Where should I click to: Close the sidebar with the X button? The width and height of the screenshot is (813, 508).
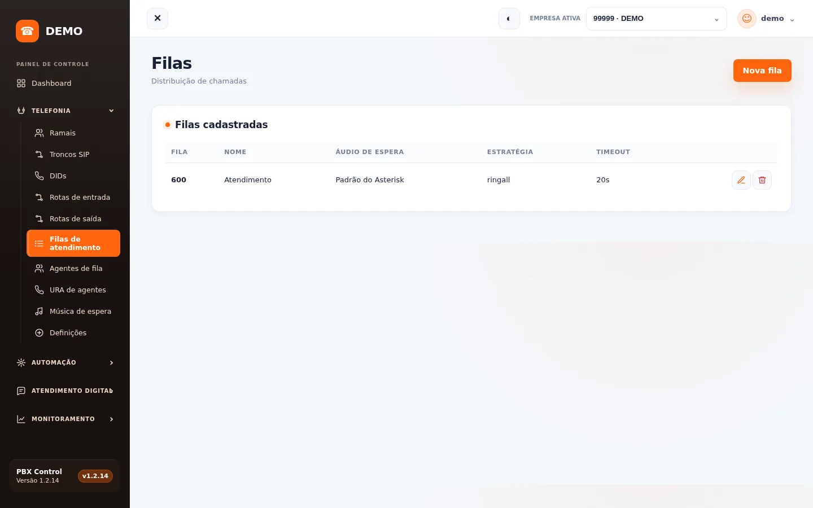[x=158, y=19]
